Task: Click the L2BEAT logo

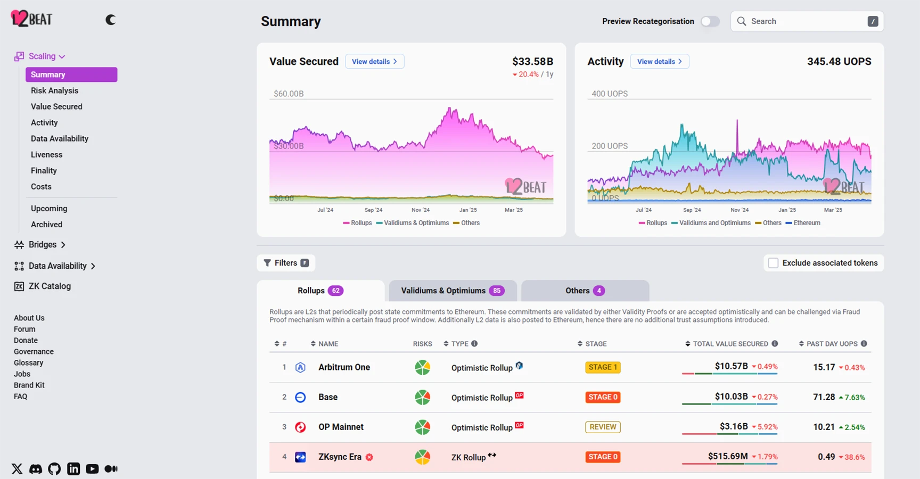Action: pyautogui.click(x=31, y=19)
